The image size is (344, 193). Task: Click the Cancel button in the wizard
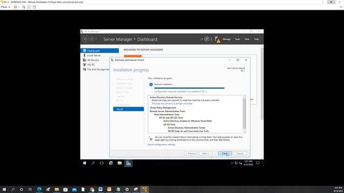[x=240, y=153]
